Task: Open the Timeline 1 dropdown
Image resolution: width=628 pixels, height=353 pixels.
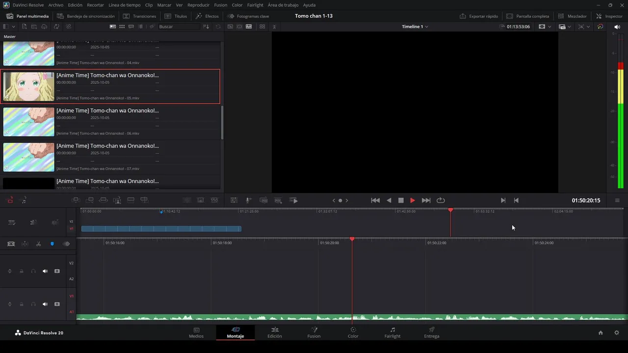Action: (x=415, y=26)
